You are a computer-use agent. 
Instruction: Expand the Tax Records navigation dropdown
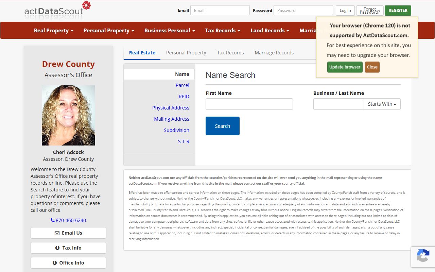223,30
